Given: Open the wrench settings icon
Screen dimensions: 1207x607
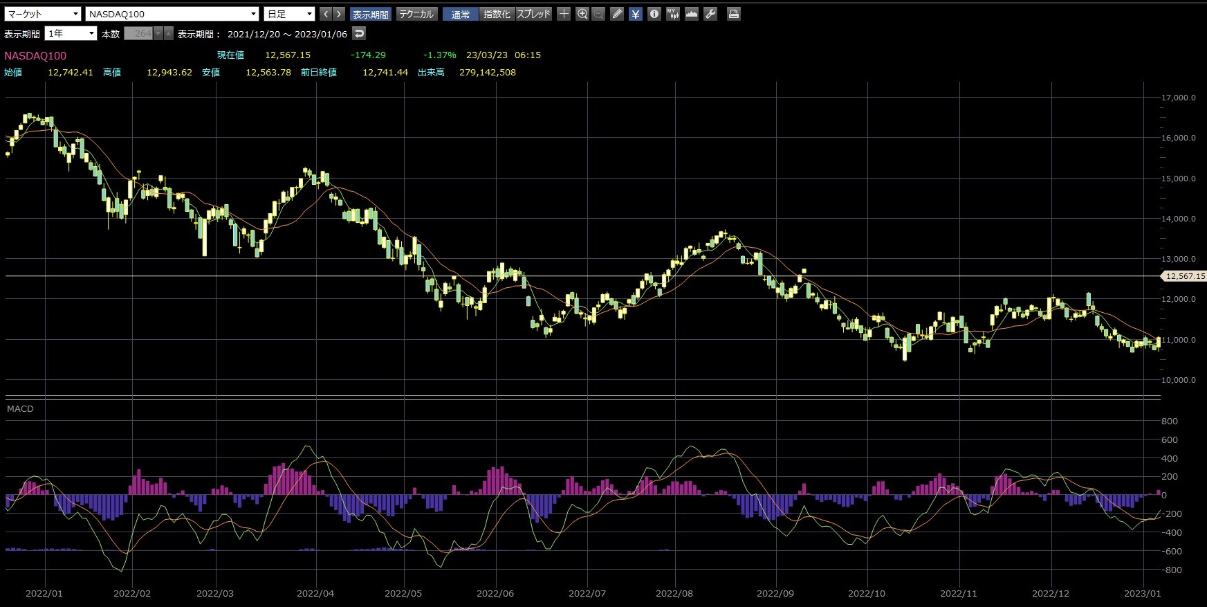Looking at the screenshot, I should point(710,14).
